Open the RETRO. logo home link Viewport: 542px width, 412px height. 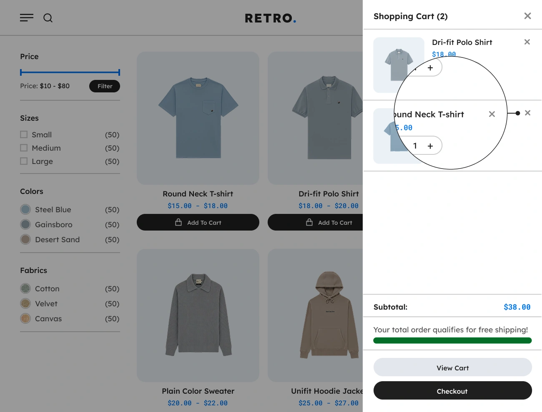(270, 18)
